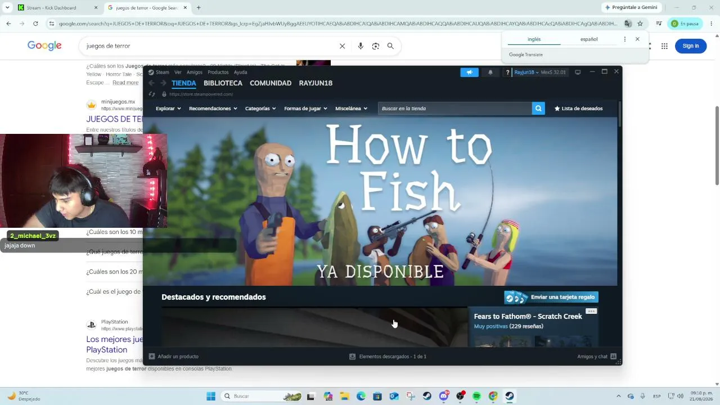
Task: Select español tab in Translate popup
Action: click(589, 39)
